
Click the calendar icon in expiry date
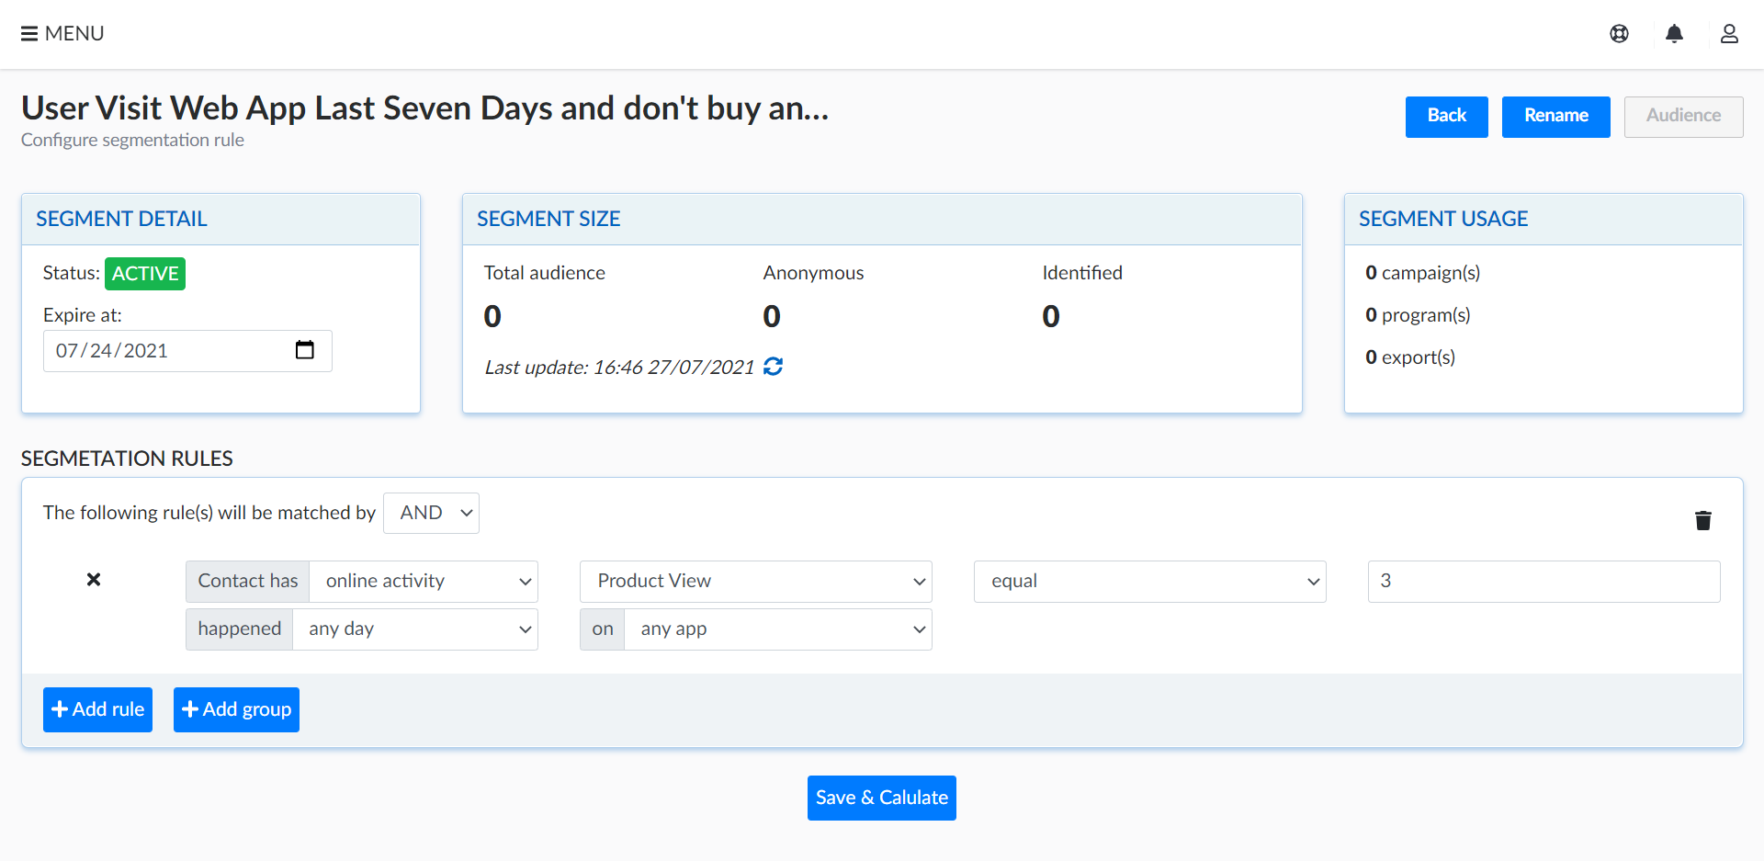pos(304,350)
